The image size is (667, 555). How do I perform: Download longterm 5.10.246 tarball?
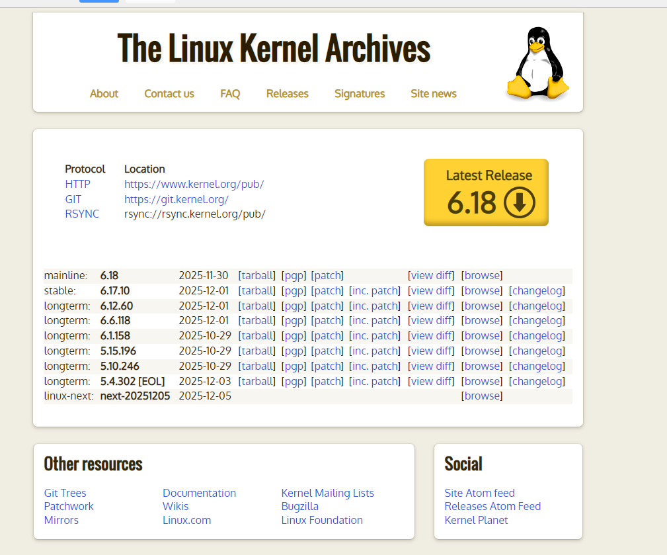(x=257, y=366)
